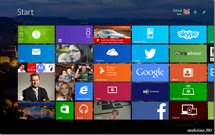Screen dimensions: 215x135
Task: Open the Mail tile
Action: (x=36, y=54)
